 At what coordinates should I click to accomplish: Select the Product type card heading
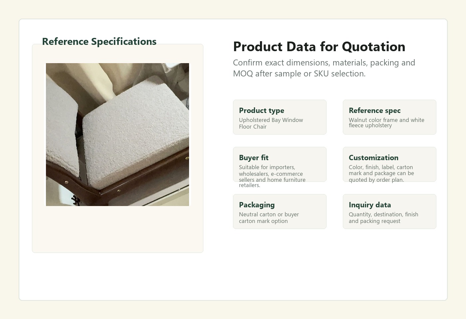(262, 110)
